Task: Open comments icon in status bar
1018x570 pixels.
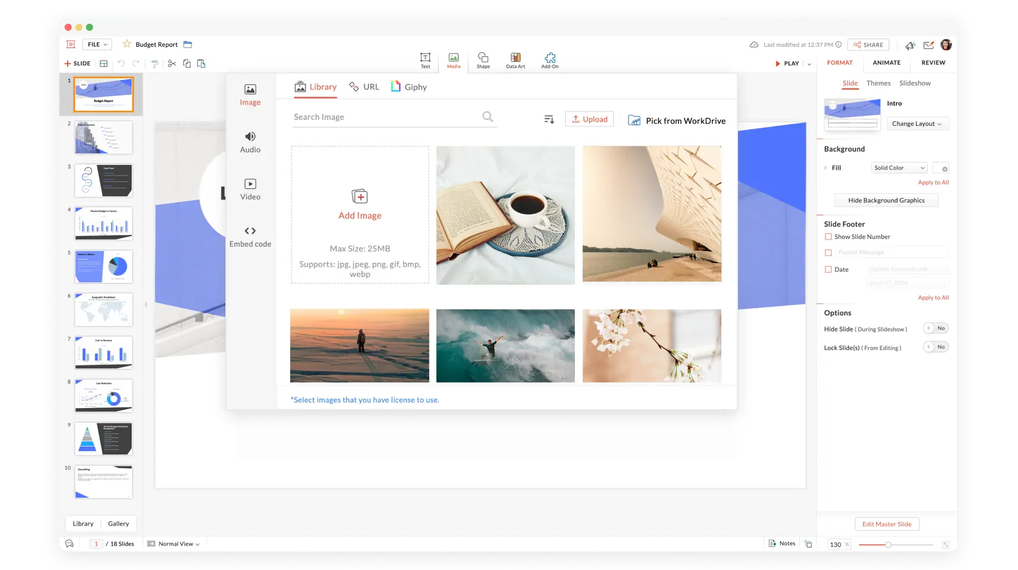Action: 69,544
